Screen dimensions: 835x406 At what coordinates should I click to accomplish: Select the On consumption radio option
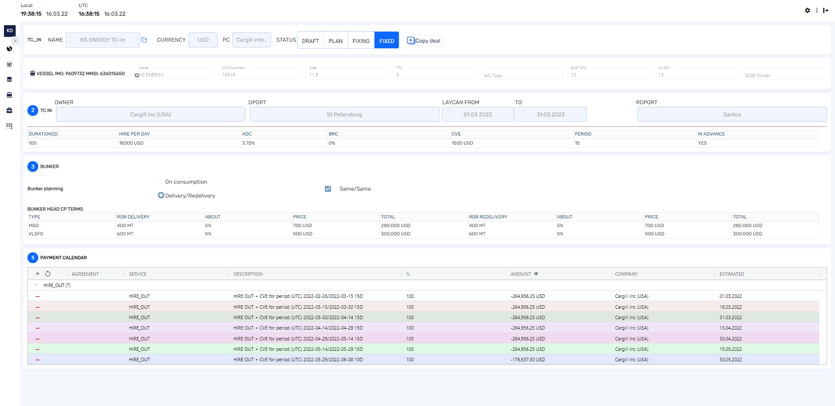click(x=161, y=182)
